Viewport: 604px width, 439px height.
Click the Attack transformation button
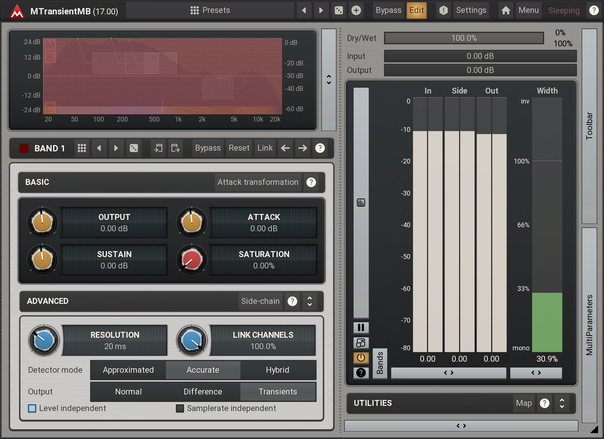coord(258,182)
